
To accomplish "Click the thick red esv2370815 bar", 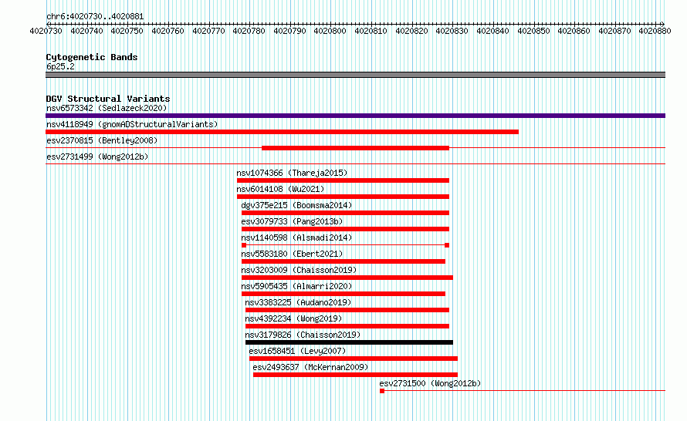I will pos(355,148).
